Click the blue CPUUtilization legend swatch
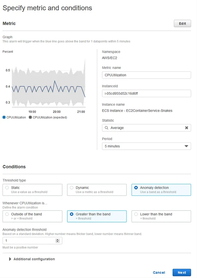 (4, 117)
